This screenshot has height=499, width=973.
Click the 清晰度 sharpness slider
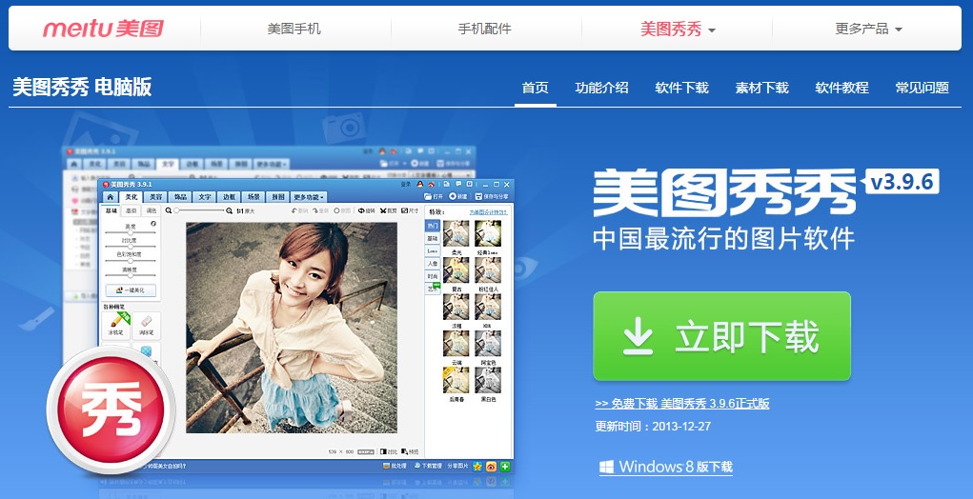pyautogui.click(x=131, y=276)
